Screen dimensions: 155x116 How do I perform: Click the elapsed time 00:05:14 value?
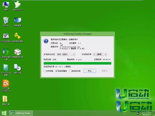[x=106, y=59]
